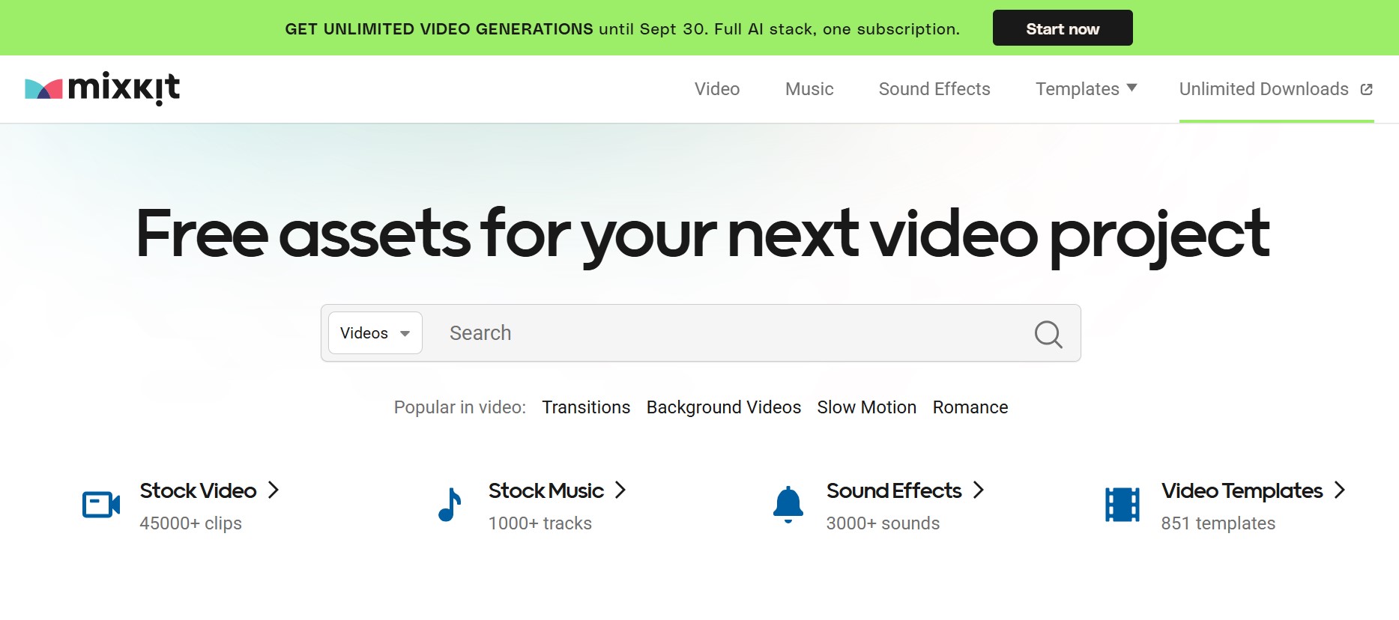Open Sound Effects in the top navigation
Image resolution: width=1399 pixels, height=620 pixels.
(934, 89)
